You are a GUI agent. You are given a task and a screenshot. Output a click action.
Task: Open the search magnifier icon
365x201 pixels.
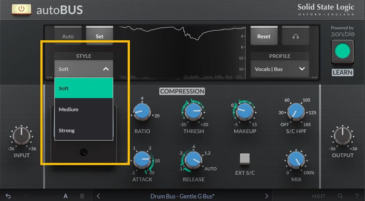coord(340,196)
